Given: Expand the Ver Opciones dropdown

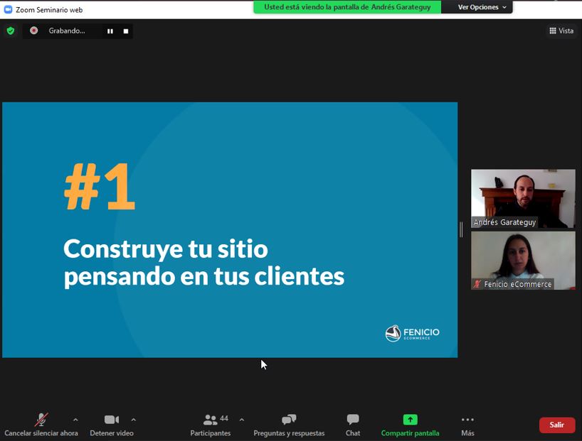Looking at the screenshot, I should pos(482,7).
